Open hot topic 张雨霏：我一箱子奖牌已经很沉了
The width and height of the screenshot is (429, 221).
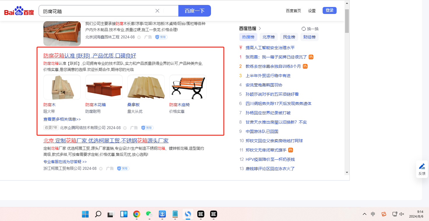pyautogui.click(x=276, y=57)
